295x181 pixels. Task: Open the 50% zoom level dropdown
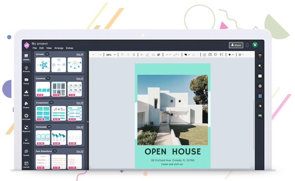[x=111, y=55]
